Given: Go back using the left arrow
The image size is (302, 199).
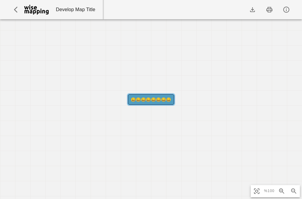Looking at the screenshot, I should click(x=16, y=10).
